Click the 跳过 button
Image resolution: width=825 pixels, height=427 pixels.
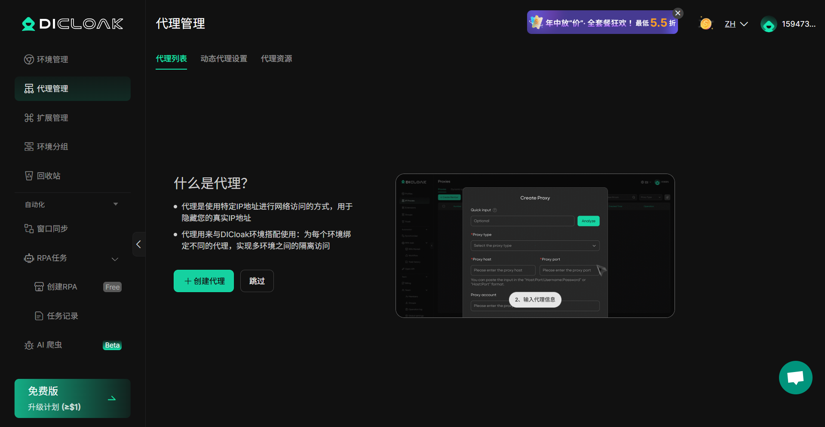click(x=257, y=281)
